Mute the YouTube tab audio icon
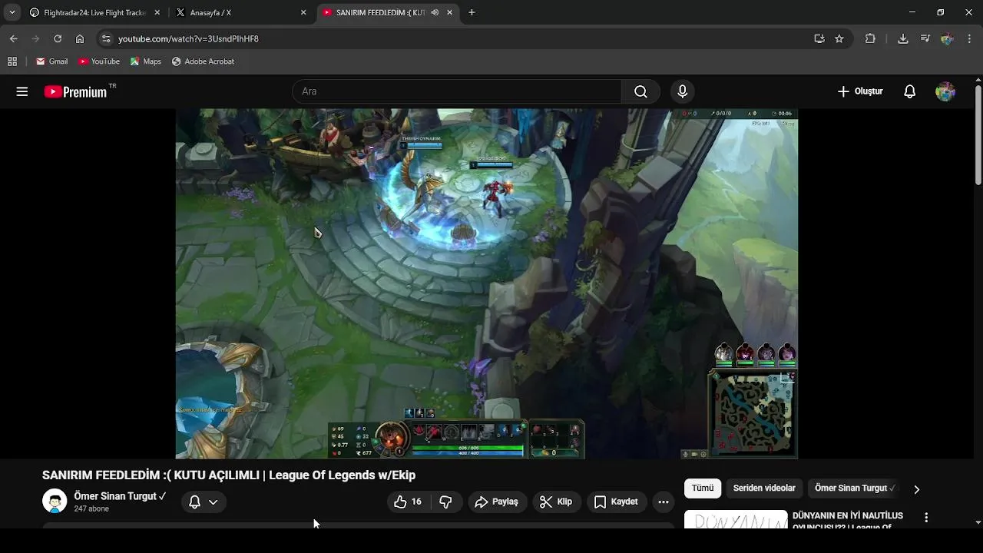 click(435, 12)
